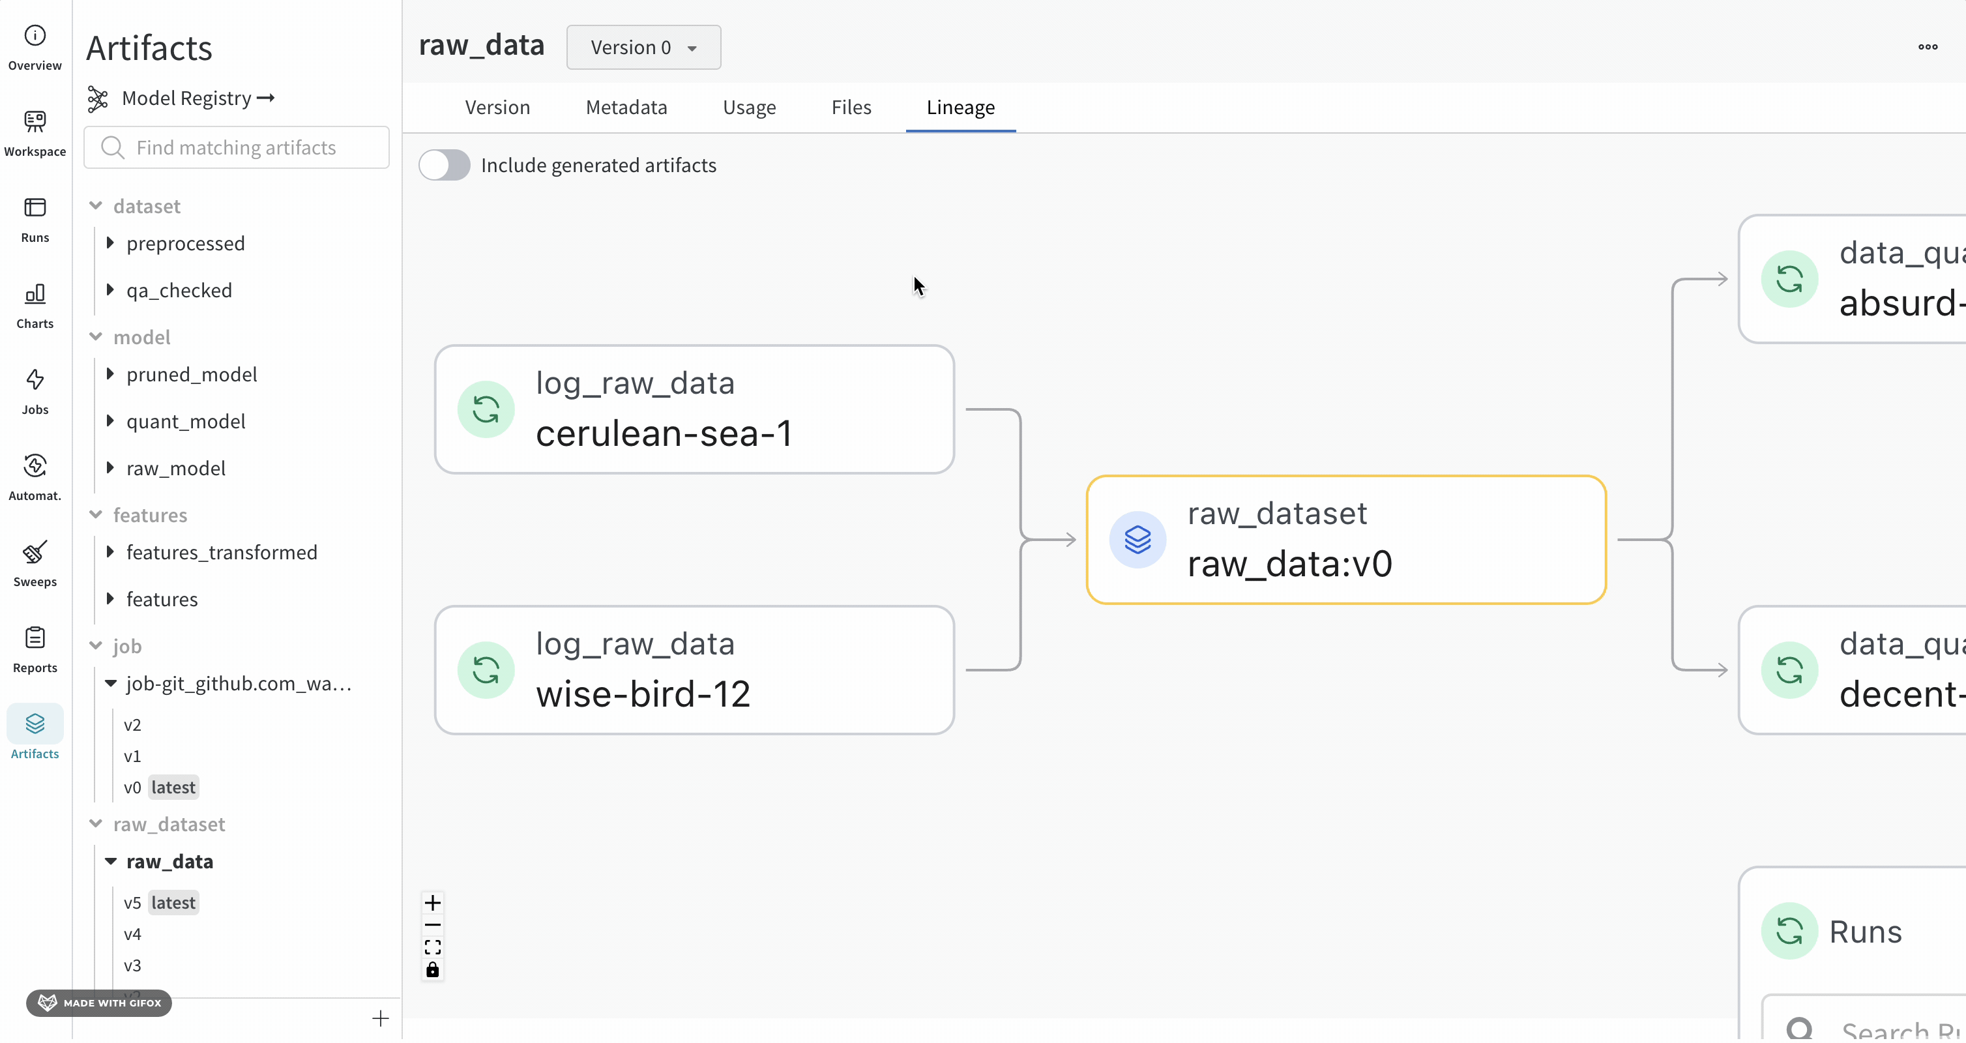Go to Workspace in the sidebar
Viewport: 1966px width, 1043px height.
click(35, 134)
